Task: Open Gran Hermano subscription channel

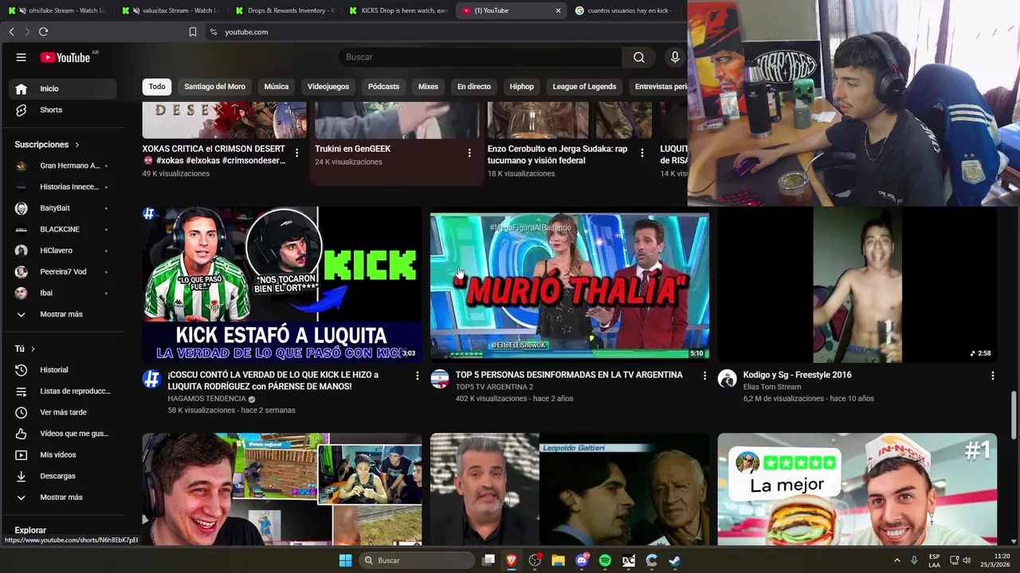Action: click(62, 166)
